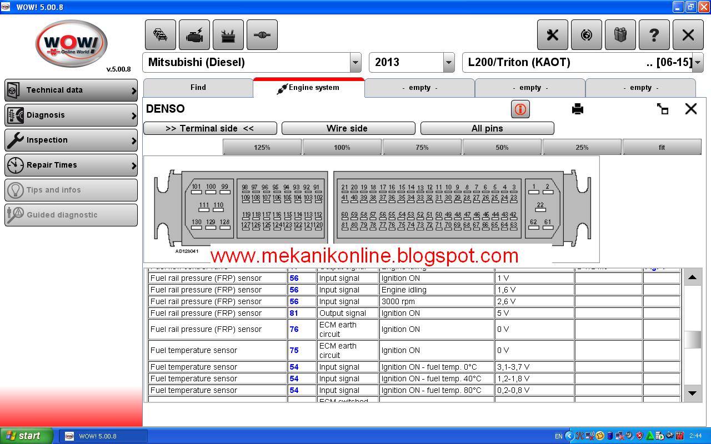Select the '2,6 V' value cell
The width and height of the screenshot is (711, 444).
pyautogui.click(x=534, y=301)
